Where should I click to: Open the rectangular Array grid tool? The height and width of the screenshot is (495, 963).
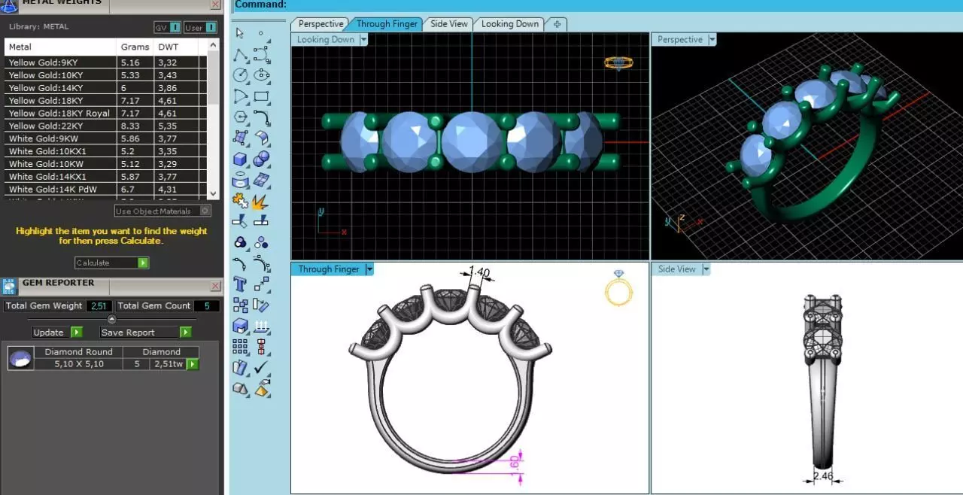click(x=240, y=347)
